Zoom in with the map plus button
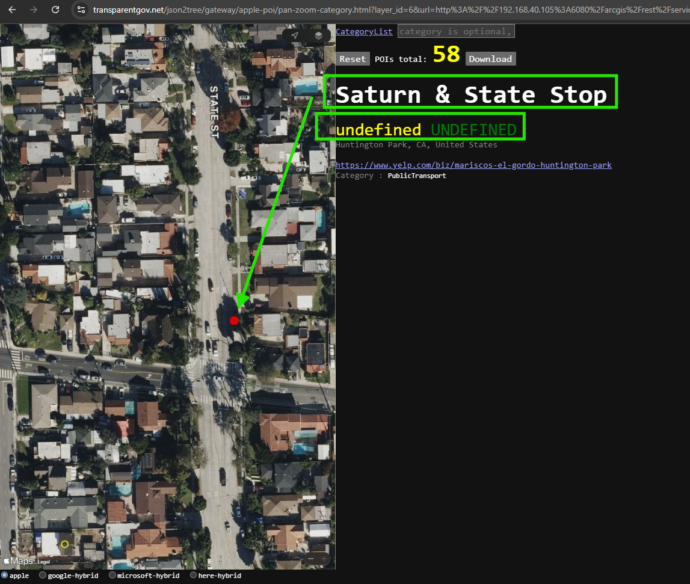690x584 pixels. click(324, 559)
